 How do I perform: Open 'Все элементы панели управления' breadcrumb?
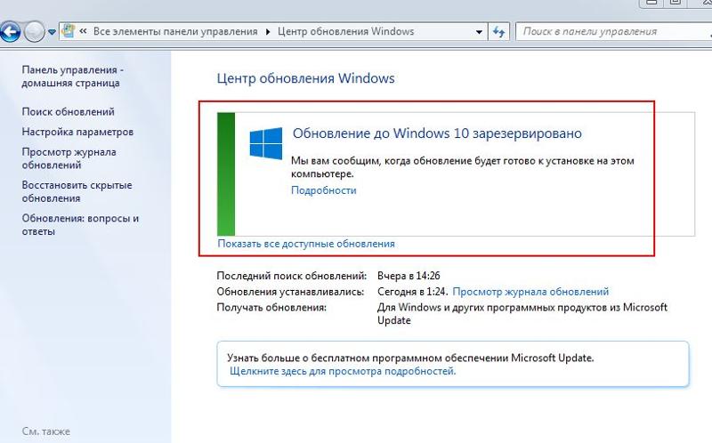tap(175, 31)
